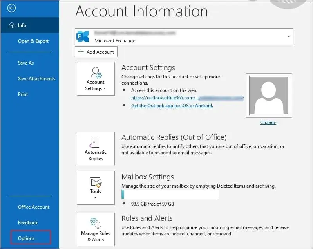
Task: Click the Change photo link
Action: (268, 123)
